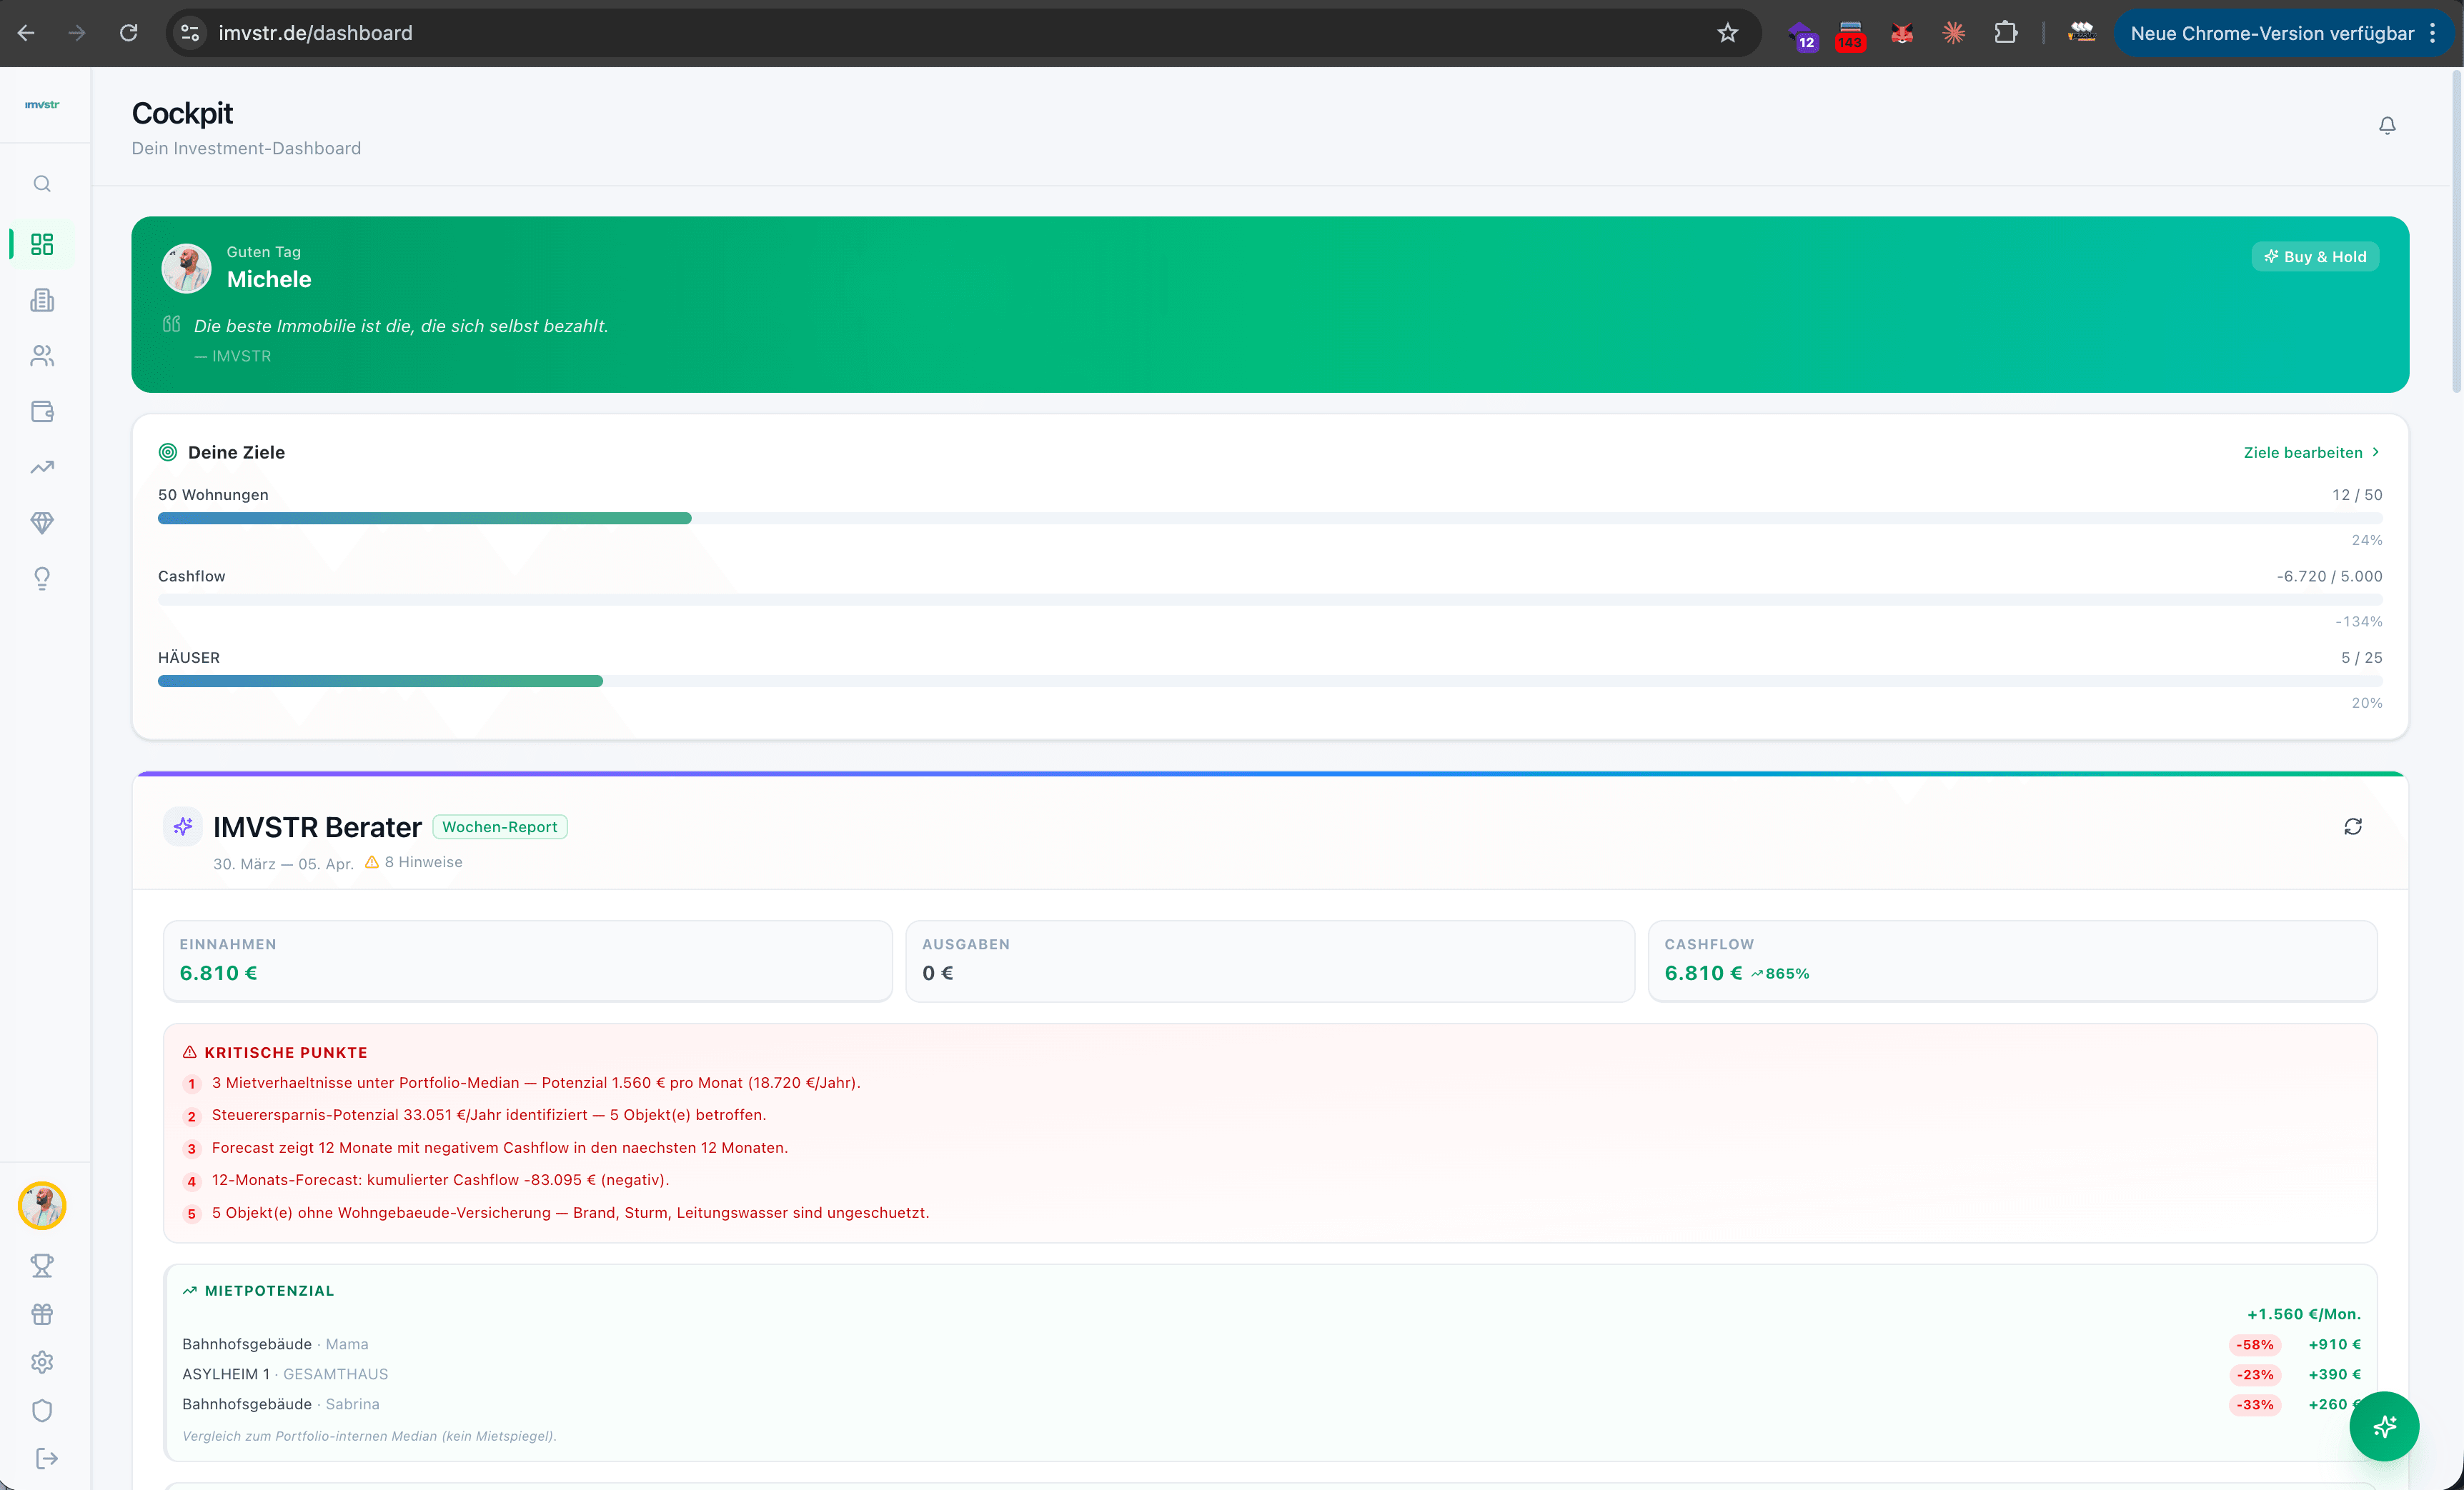The width and height of the screenshot is (2464, 1490).
Task: Click the extension icon with the 12 badge
Action: pos(1802,35)
